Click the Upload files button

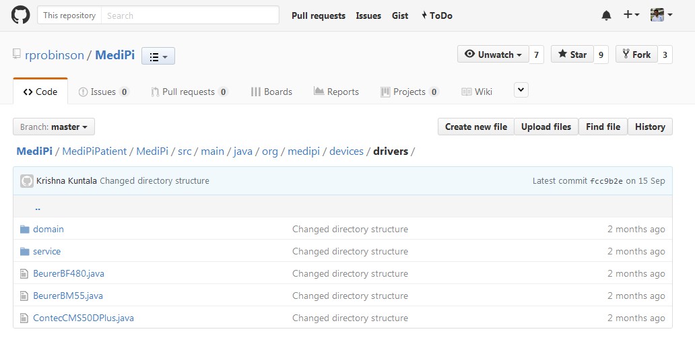click(546, 127)
